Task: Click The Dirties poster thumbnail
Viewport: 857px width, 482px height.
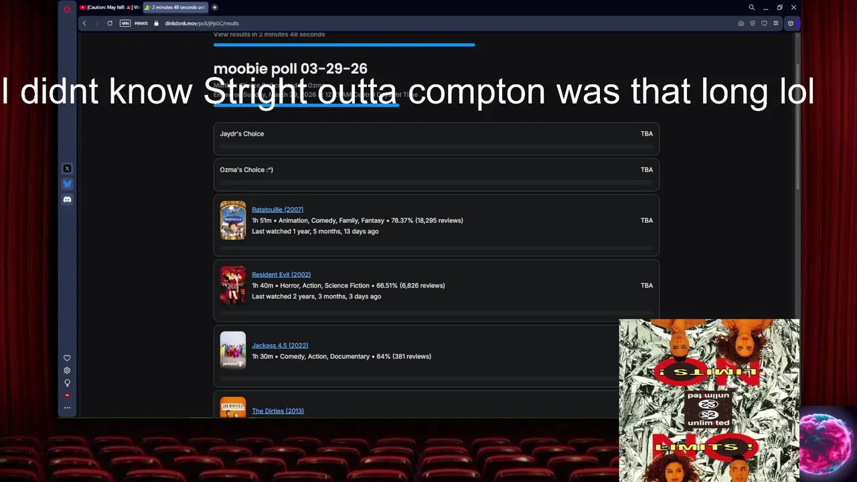Action: tap(233, 407)
